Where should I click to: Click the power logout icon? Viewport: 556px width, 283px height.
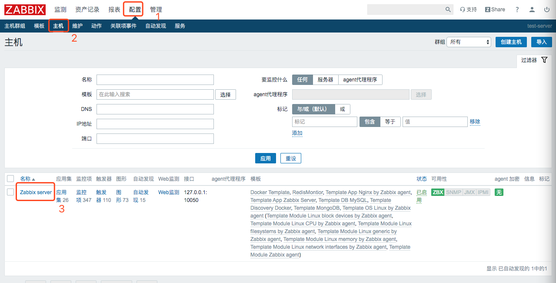tap(546, 10)
